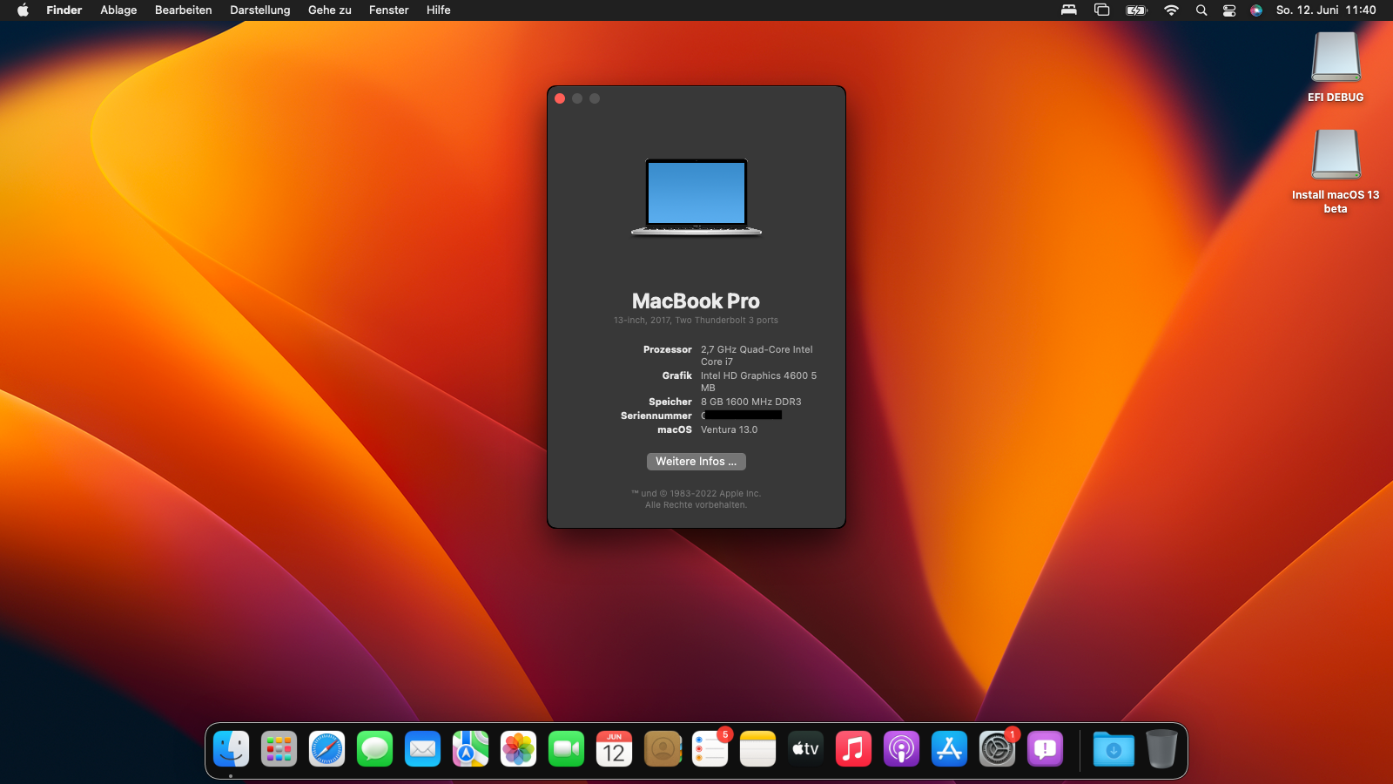Image resolution: width=1393 pixels, height=784 pixels.
Task: Click the Intel HD Graphics 4600 value
Action: pos(758,382)
